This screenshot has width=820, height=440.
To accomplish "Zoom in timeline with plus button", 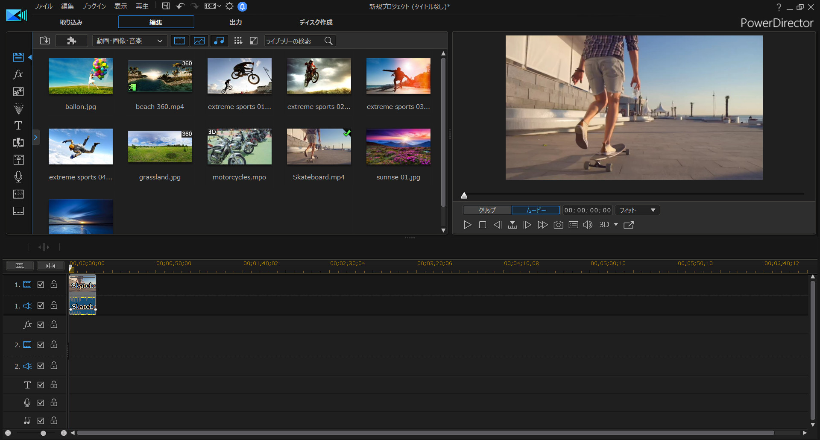I will 64,433.
